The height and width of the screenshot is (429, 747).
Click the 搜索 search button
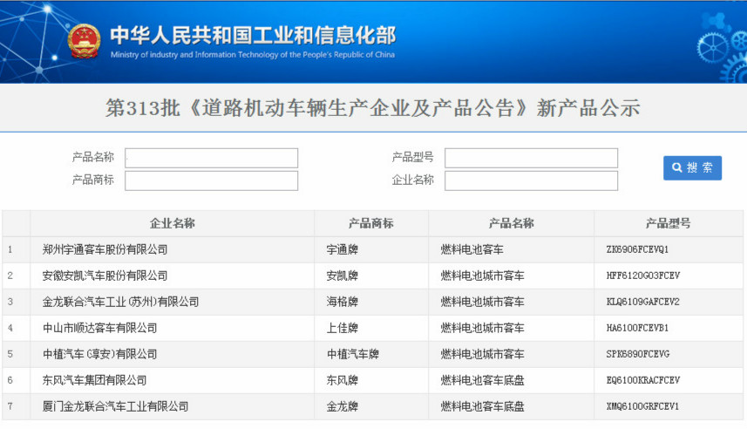coord(692,168)
